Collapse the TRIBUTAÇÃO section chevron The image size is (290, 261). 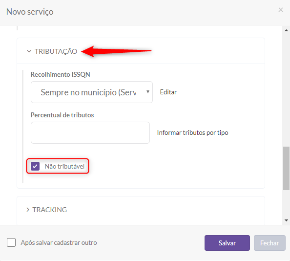(29, 51)
